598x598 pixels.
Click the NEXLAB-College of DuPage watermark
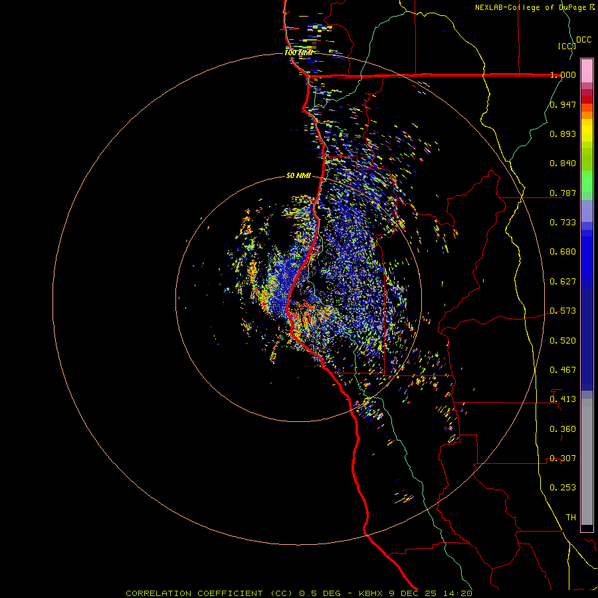[530, 7]
